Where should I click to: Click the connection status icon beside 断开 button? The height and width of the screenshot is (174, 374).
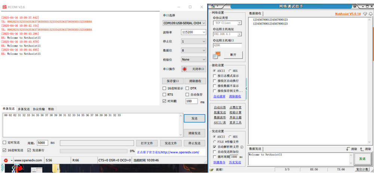click(x=217, y=55)
